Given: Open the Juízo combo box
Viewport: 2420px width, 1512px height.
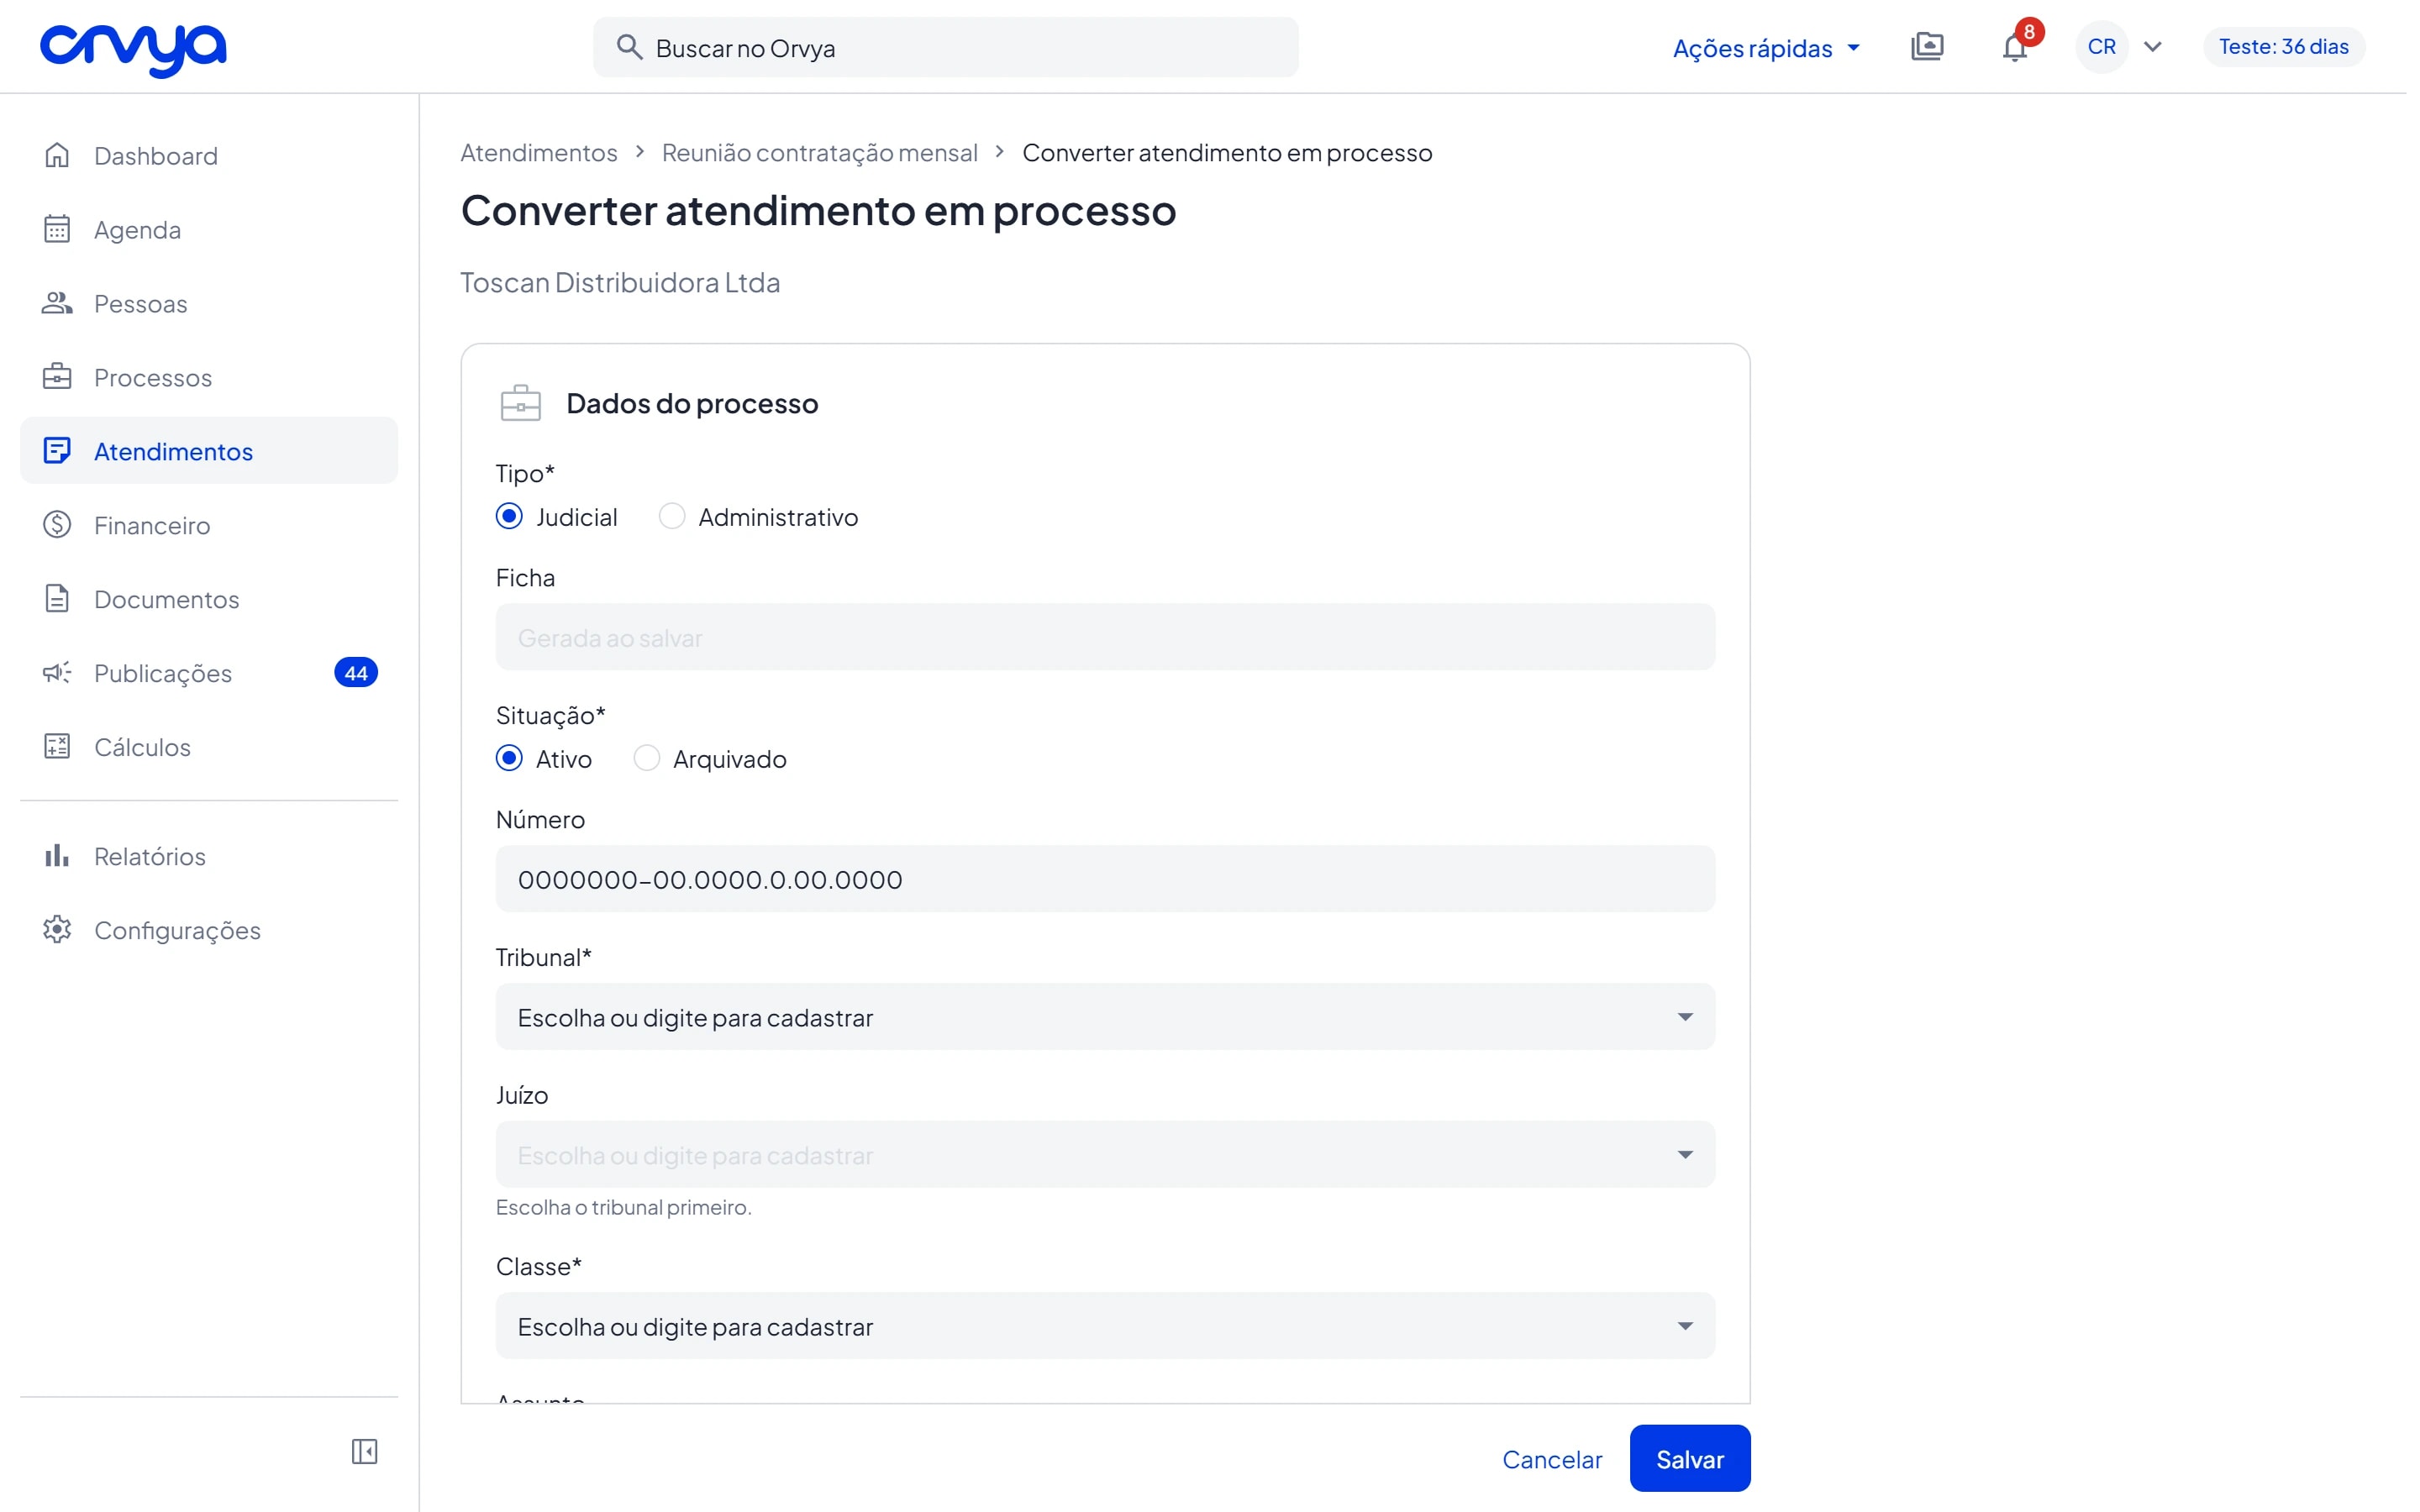Looking at the screenshot, I should coord(1105,1155).
